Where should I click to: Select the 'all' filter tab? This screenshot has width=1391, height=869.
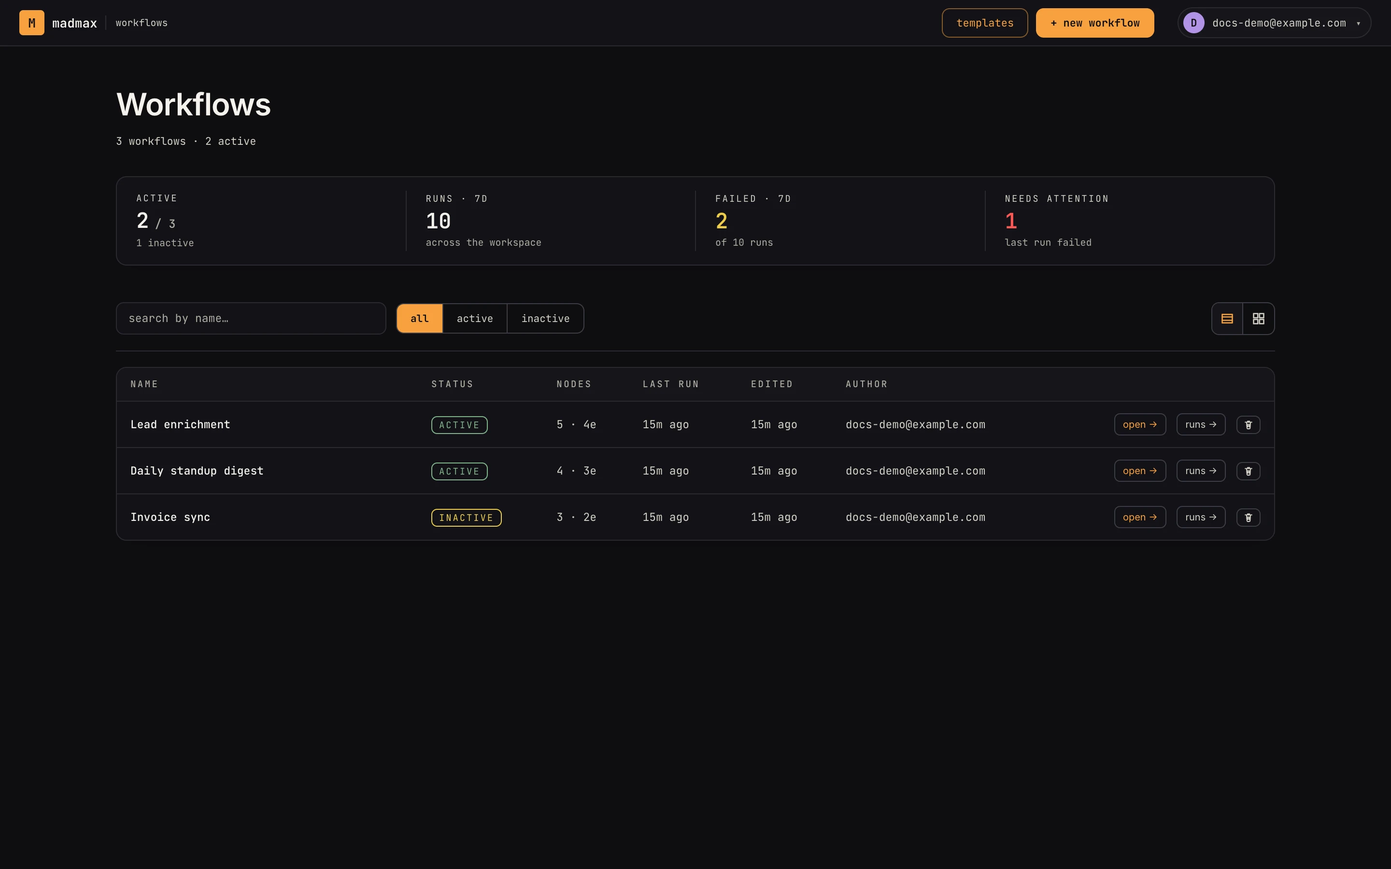coord(420,319)
